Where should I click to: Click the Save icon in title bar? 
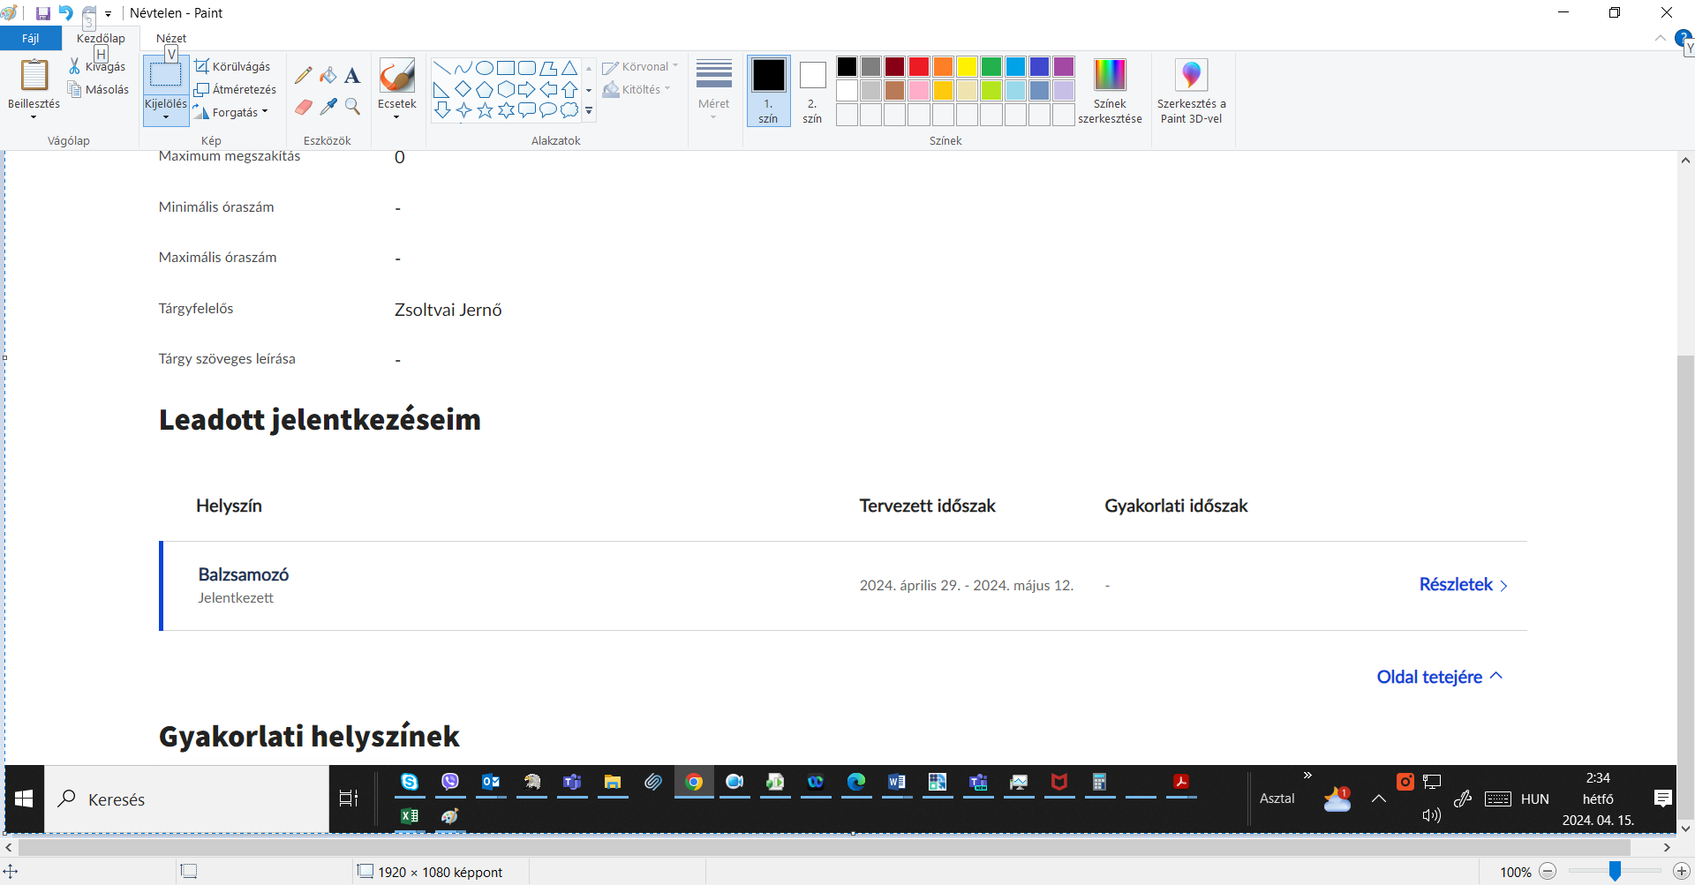point(42,13)
